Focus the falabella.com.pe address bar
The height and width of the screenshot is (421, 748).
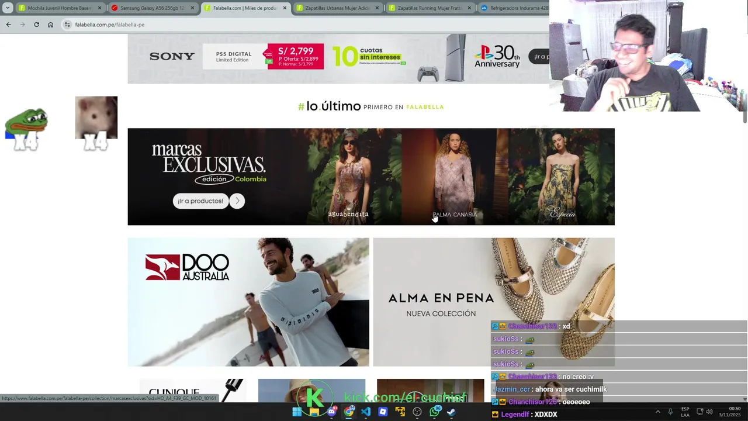304,25
